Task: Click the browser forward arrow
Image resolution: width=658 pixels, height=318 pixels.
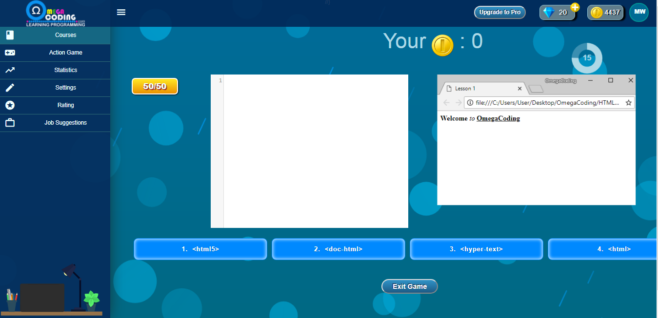Action: click(459, 103)
